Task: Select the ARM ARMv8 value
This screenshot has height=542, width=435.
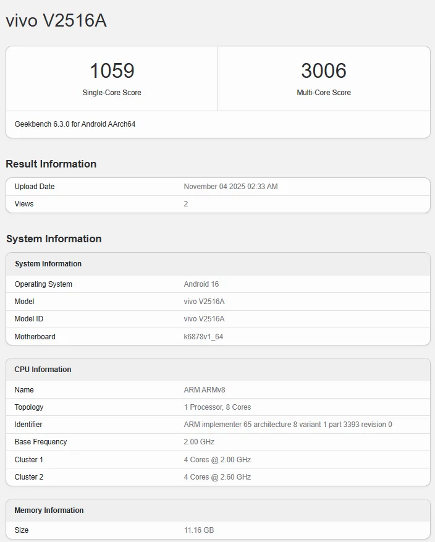Action: (205, 390)
